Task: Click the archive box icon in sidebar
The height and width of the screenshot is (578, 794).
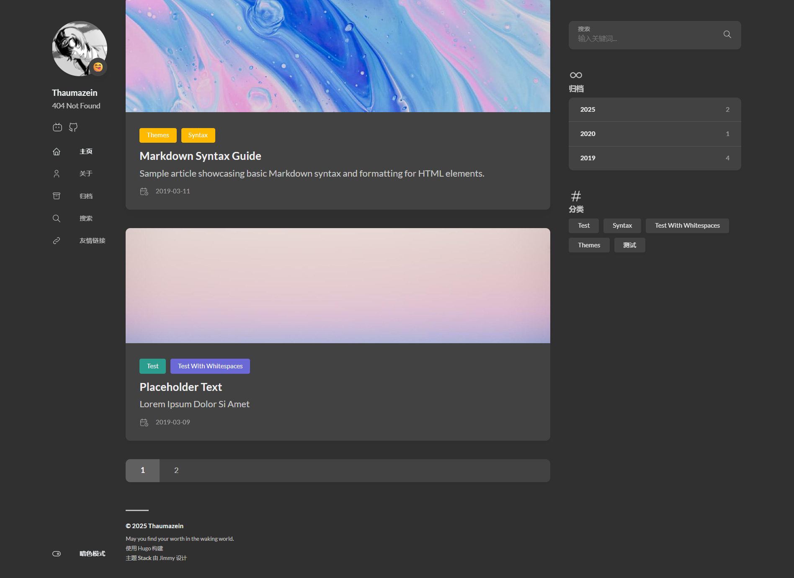Action: click(x=57, y=196)
